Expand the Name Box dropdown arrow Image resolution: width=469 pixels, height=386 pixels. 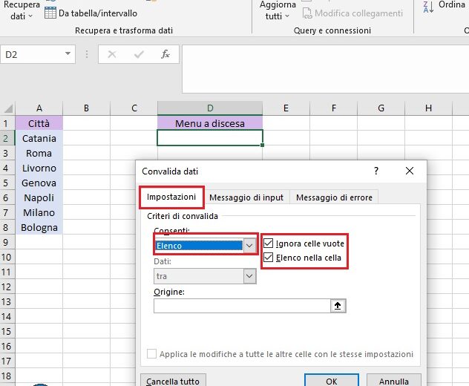click(x=68, y=54)
